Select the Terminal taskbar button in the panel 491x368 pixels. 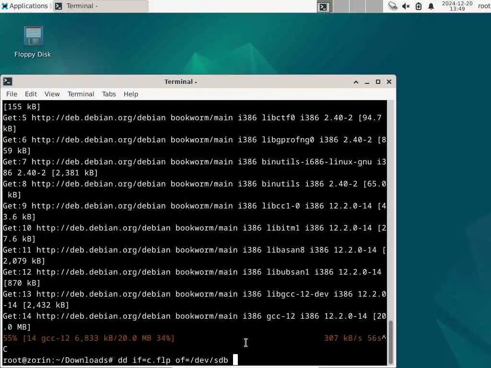[x=101, y=6]
